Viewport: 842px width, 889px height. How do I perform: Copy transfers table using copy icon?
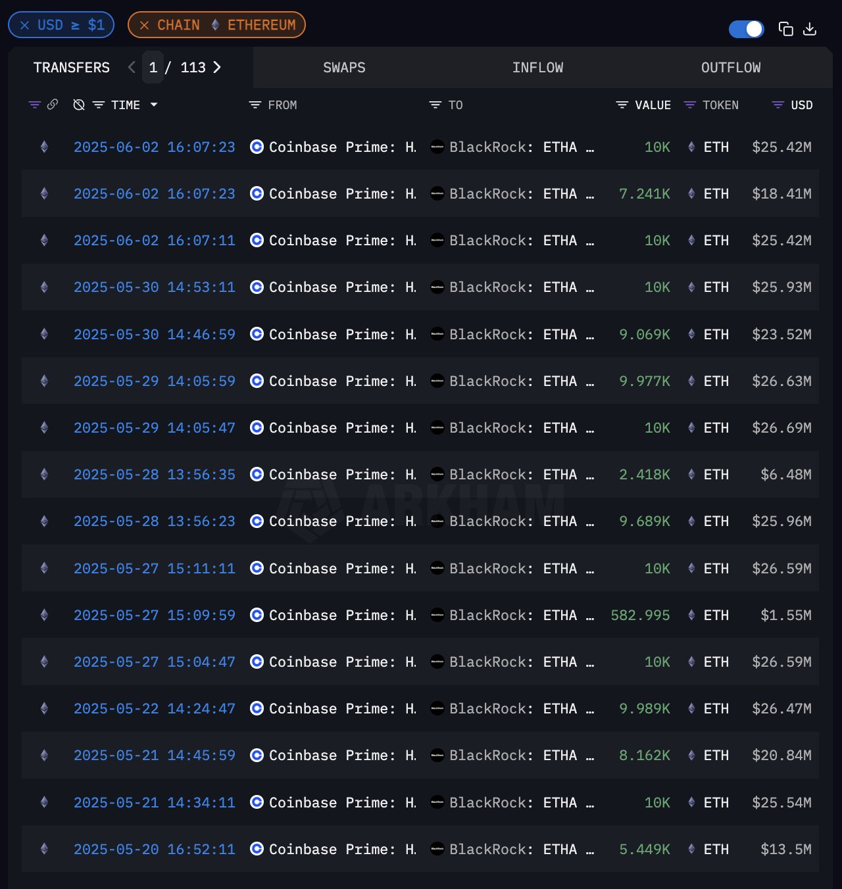(x=785, y=29)
